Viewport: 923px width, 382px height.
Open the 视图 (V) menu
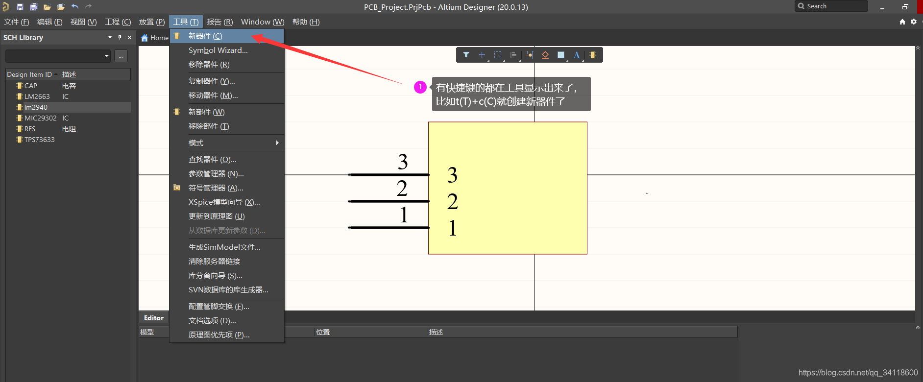(84, 22)
